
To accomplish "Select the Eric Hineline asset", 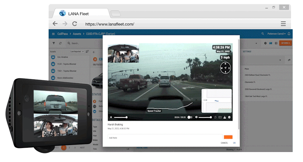I will point(70,57).
